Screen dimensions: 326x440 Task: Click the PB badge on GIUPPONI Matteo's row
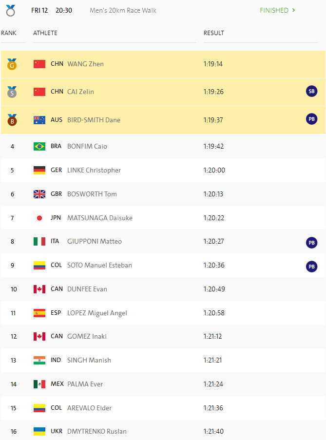[311, 242]
